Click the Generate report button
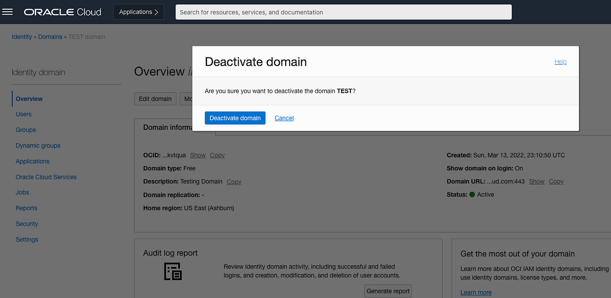 pos(387,291)
